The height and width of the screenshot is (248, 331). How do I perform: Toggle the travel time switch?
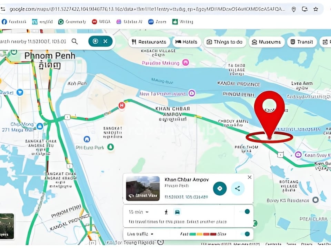click(x=245, y=211)
